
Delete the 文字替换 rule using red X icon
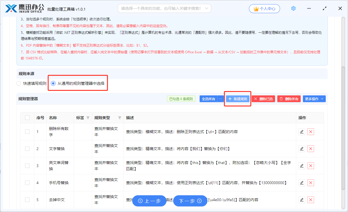coord(311,148)
